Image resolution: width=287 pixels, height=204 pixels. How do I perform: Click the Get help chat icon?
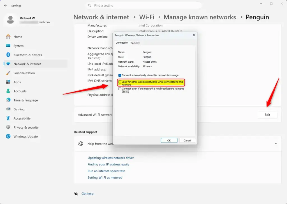[x=76, y=194]
